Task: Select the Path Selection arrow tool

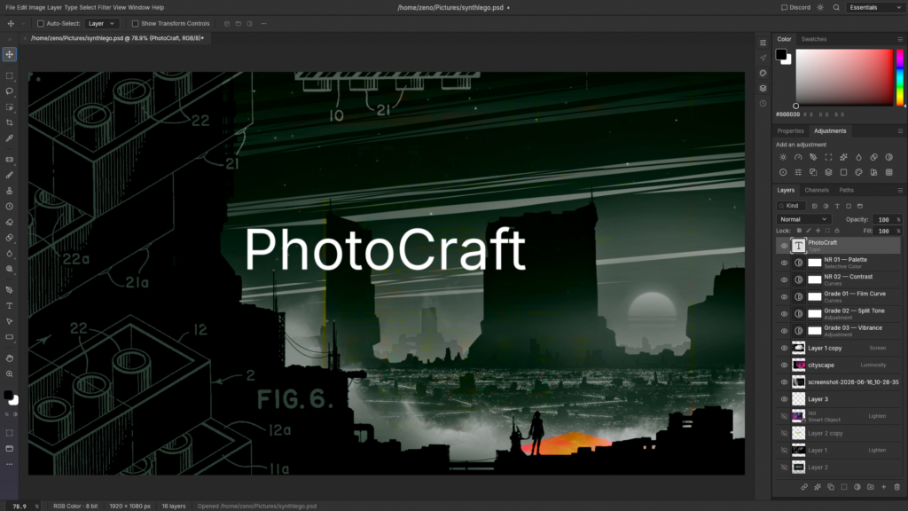Action: click(x=9, y=321)
